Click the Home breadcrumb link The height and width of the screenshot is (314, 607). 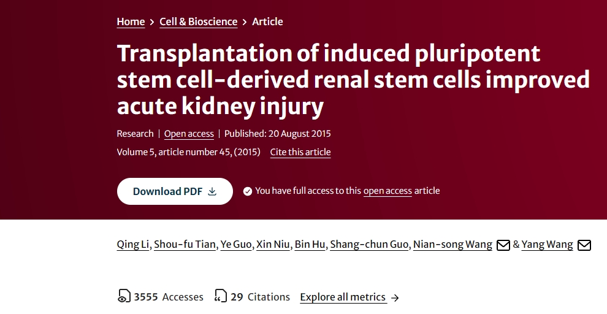(131, 21)
